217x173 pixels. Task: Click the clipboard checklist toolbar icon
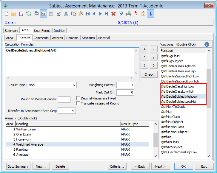143,14
